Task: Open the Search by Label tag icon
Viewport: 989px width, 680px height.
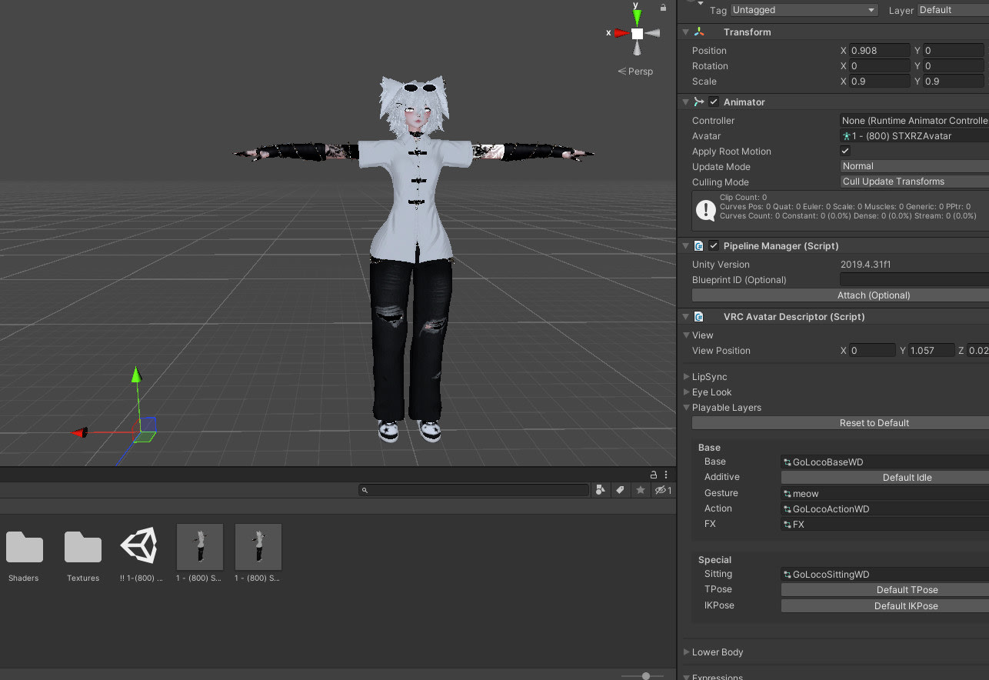Action: [x=620, y=491]
